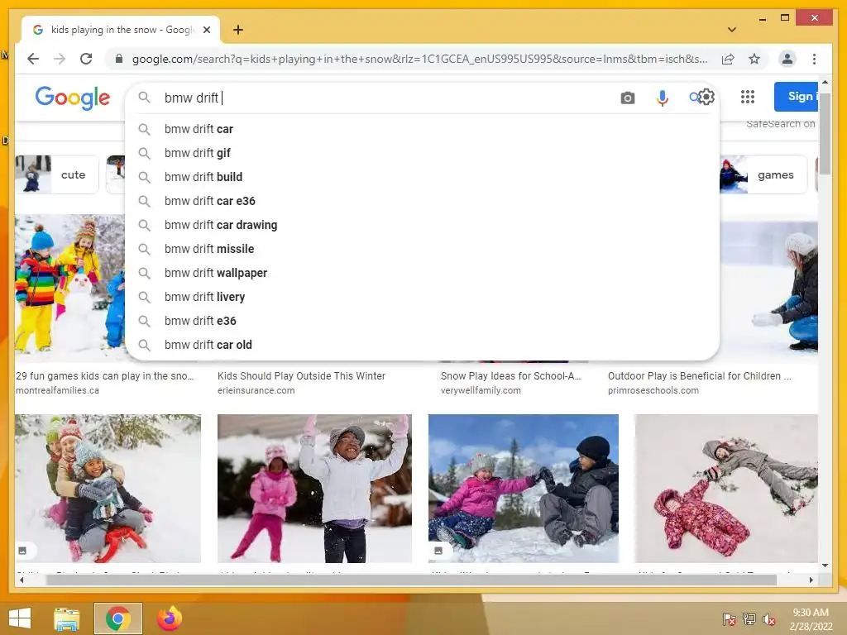Click network icon in system tray
Image resolution: width=847 pixels, height=635 pixels.
pos(749,619)
